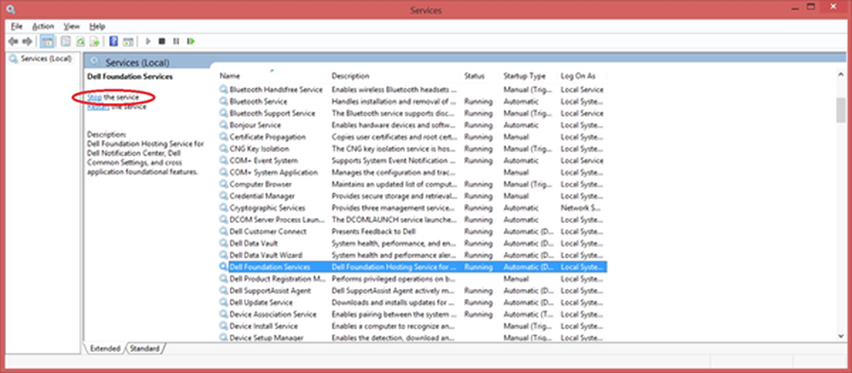
Task: Click the gear icon of Bonjour Service
Action: click(223, 125)
